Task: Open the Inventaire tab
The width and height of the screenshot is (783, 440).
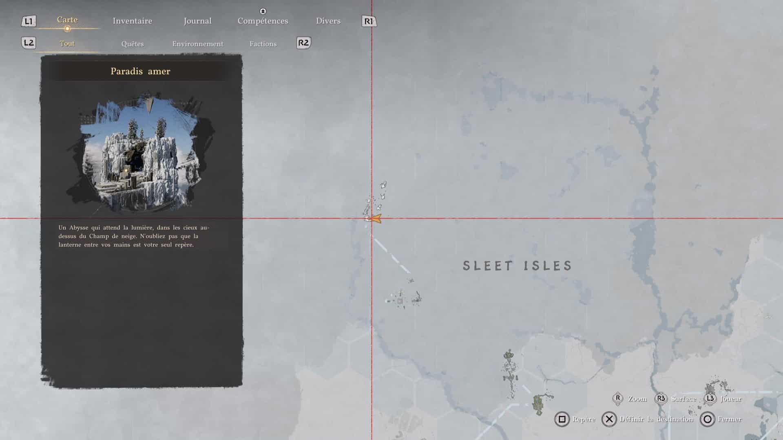Action: pyautogui.click(x=132, y=21)
